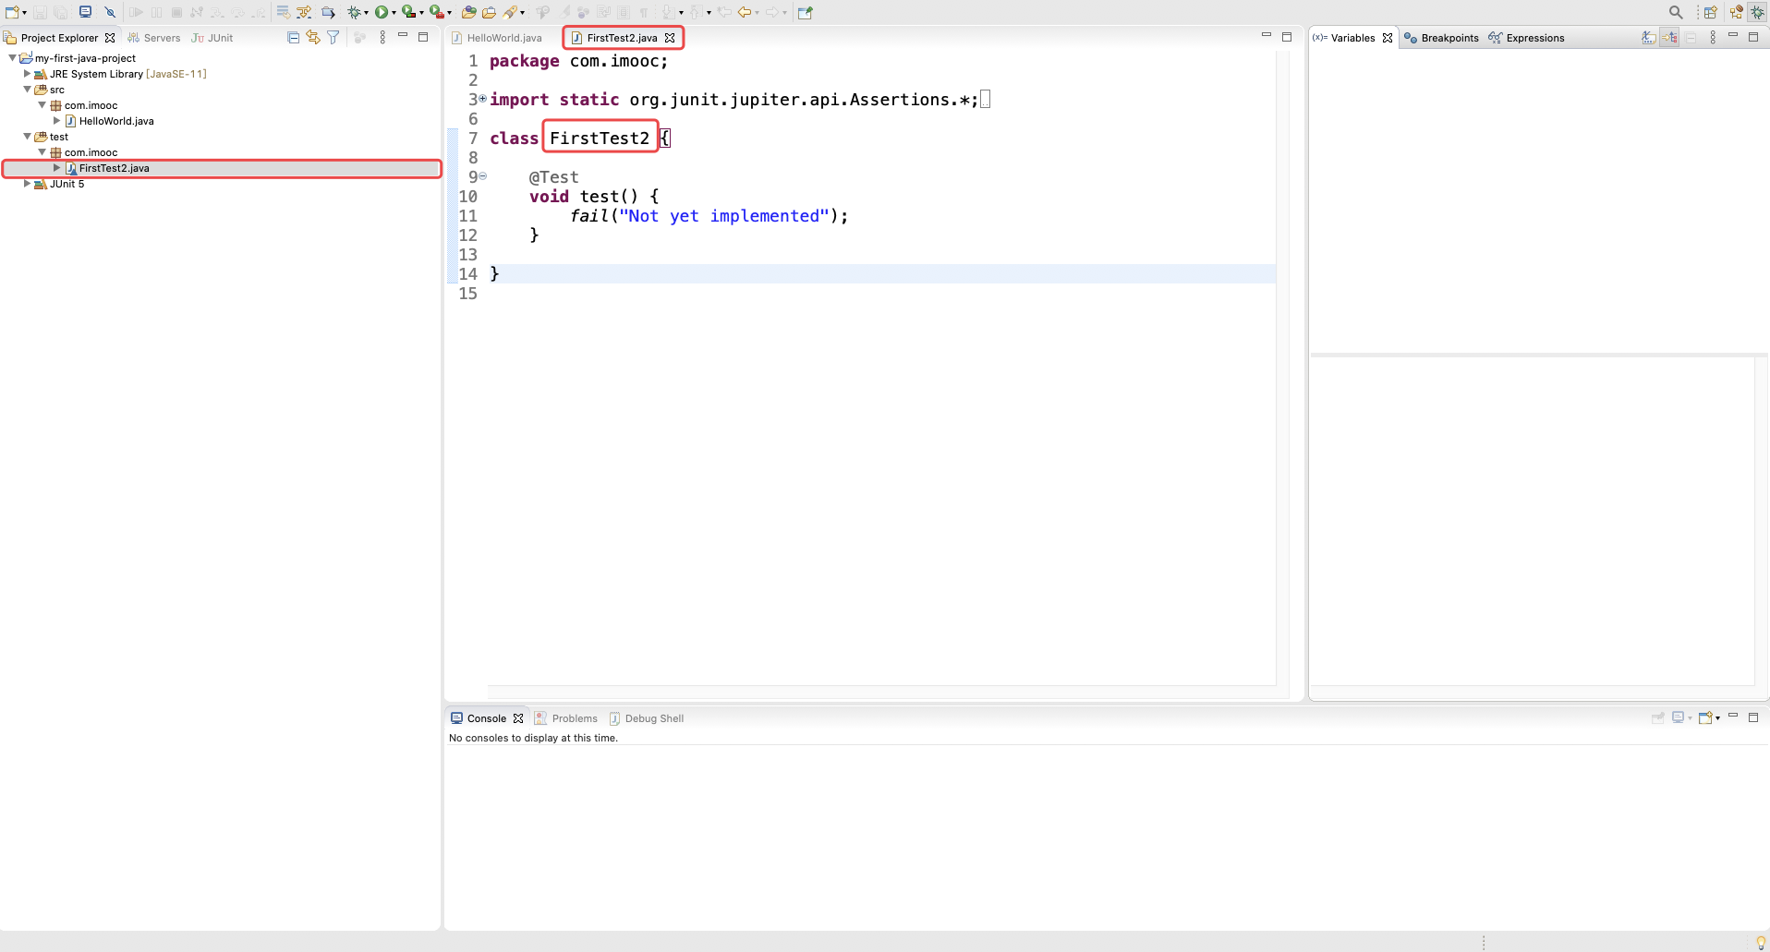This screenshot has height=952, width=1770.
Task: Maximize the editor area
Action: pos(1287,37)
